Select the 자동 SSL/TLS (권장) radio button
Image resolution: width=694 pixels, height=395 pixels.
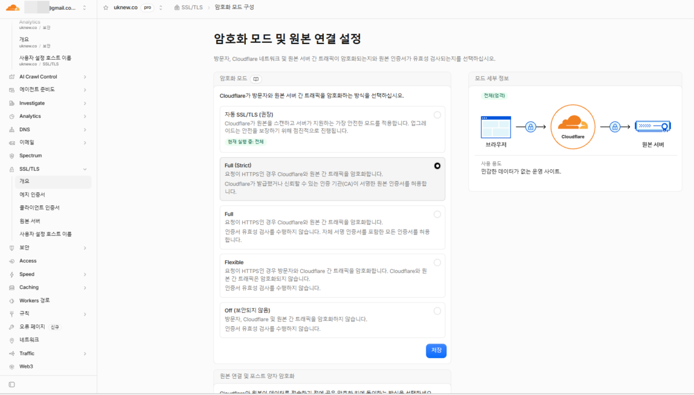point(437,115)
